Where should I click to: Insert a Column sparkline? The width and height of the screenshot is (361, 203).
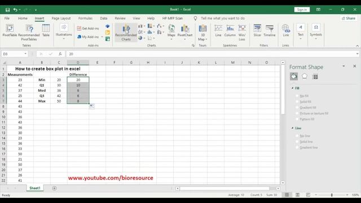[x=230, y=30]
